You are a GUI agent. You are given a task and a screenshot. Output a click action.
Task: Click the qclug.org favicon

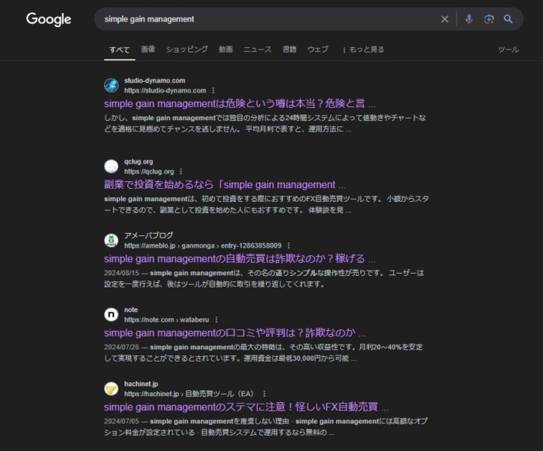[x=111, y=167]
